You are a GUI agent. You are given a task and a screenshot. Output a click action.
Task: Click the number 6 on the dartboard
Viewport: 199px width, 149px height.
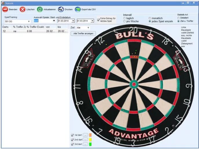(x=189, y=86)
